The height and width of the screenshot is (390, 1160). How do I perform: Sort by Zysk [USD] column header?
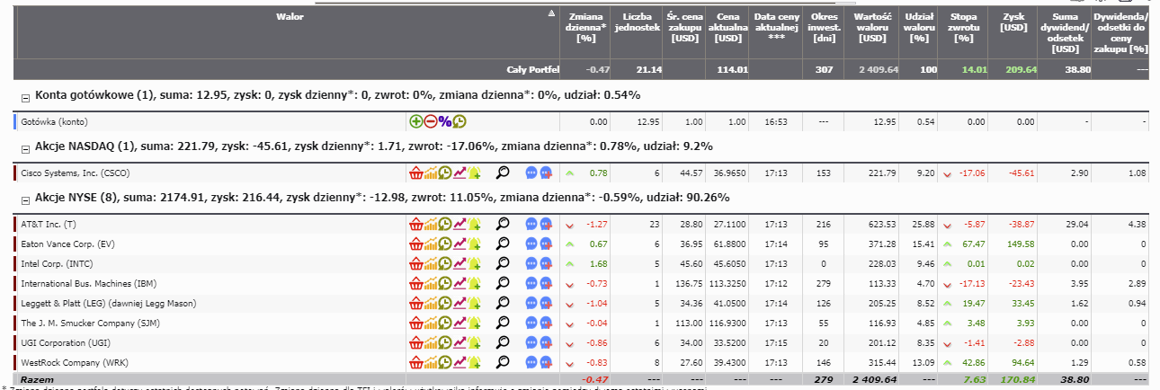click(1013, 22)
